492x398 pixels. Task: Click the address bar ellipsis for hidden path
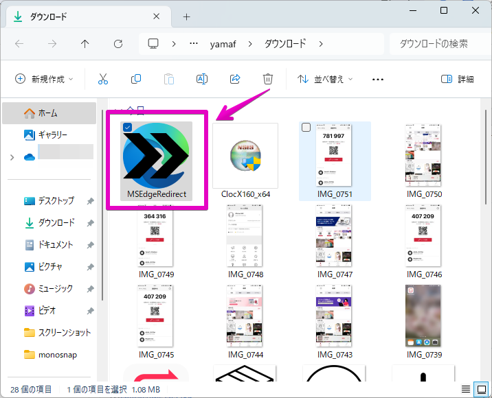[194, 43]
